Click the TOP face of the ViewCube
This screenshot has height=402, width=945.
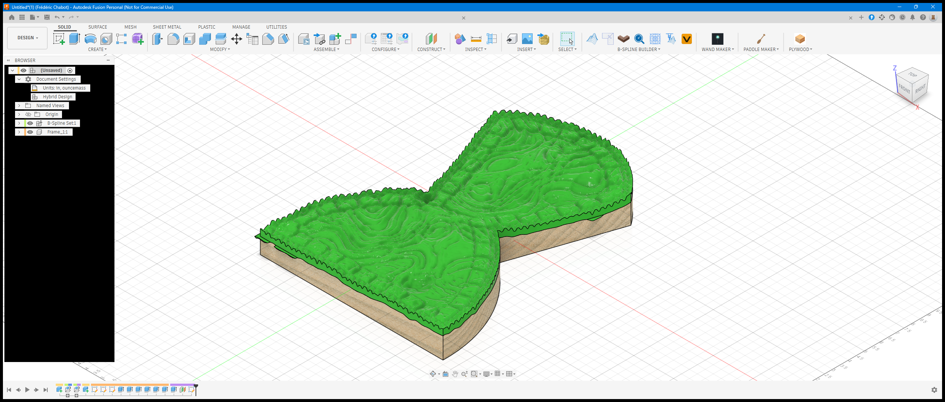[x=912, y=75]
